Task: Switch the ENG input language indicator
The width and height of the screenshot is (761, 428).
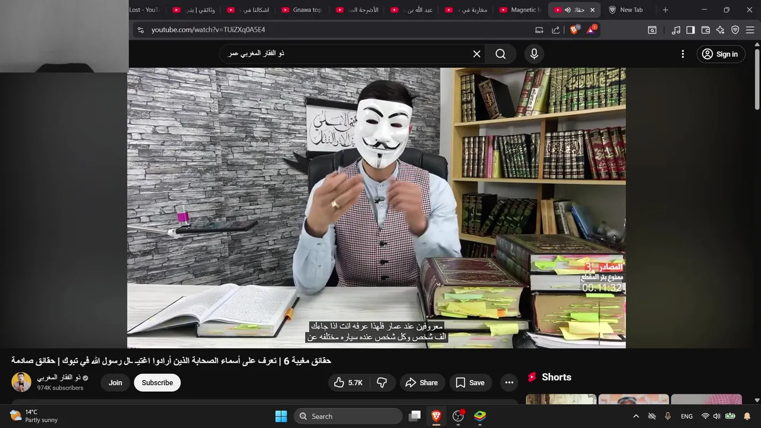Action: [687, 416]
